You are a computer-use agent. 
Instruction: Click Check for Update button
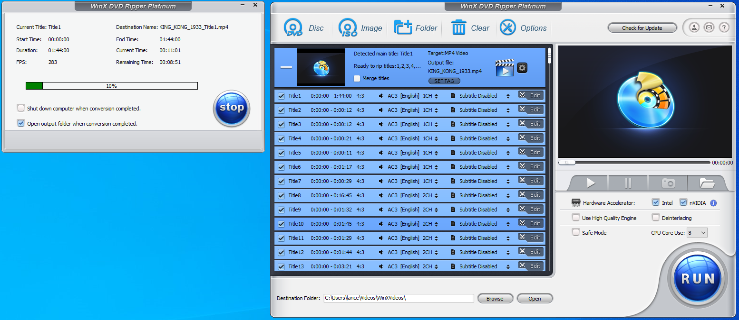click(642, 28)
